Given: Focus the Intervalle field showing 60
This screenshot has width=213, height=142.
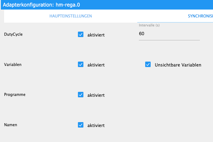Looking at the screenshot, I should [169, 34].
